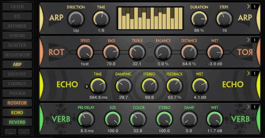Toggle the Reverb effect in the sidebar
265x138 pixels.
[17, 122]
